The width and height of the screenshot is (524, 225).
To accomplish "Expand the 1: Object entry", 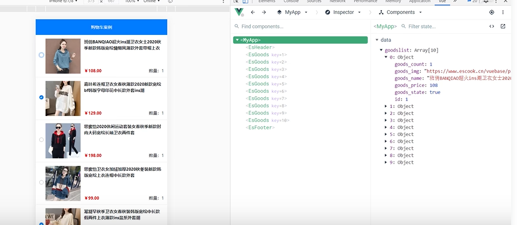I will (x=386, y=106).
